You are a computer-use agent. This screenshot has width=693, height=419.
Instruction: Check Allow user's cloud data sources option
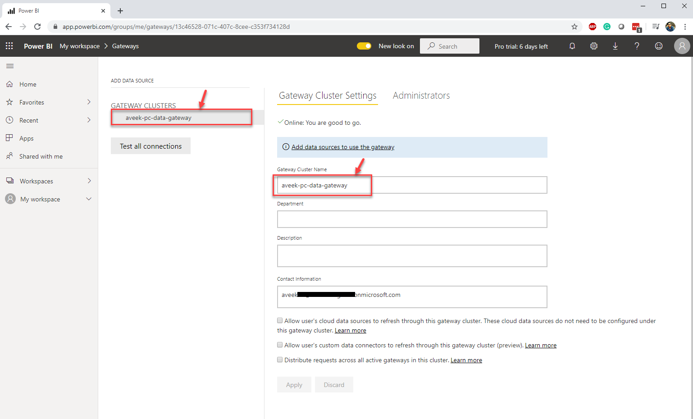(280, 321)
